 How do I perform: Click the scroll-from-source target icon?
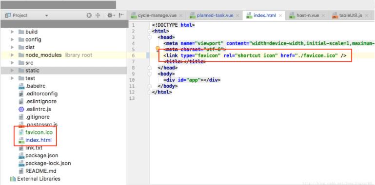(89, 16)
